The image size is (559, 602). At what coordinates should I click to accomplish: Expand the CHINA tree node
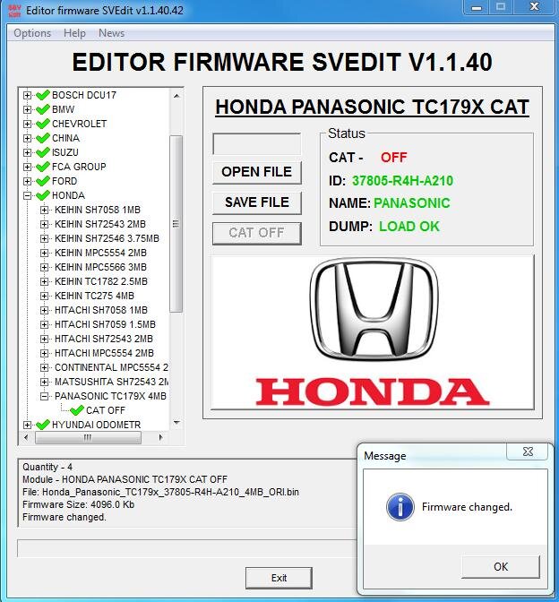point(27,138)
